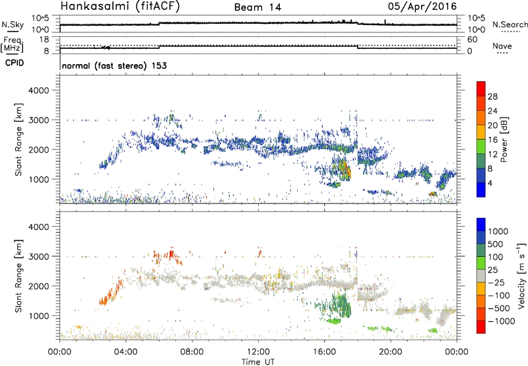Click the Freq. [MHz] axis label
This screenshot has height=366, width=528.
(13, 45)
